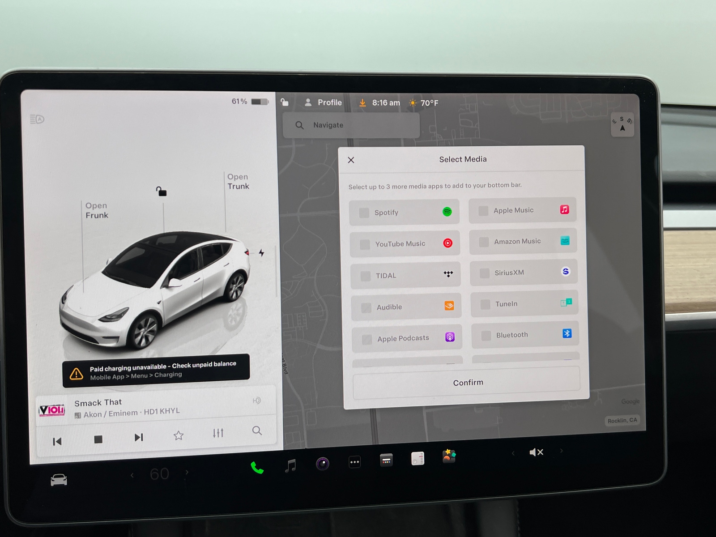
Task: Open car controls from car icon
Action: pos(59,480)
